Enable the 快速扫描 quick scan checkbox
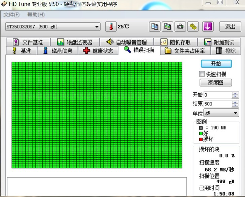The height and width of the screenshot is (197, 245). pyautogui.click(x=202, y=74)
